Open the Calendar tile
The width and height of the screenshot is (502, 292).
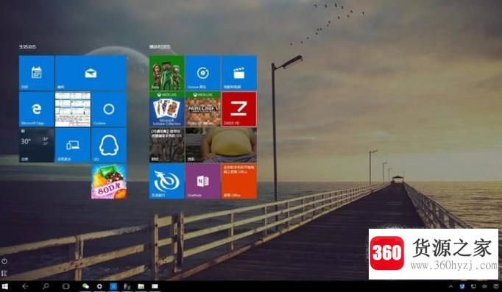37,73
